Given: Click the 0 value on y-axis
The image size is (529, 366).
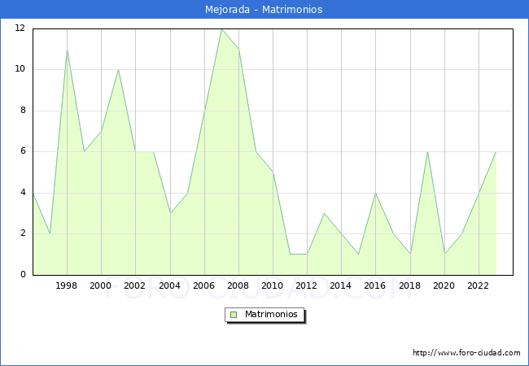Looking at the screenshot, I should pos(23,275).
